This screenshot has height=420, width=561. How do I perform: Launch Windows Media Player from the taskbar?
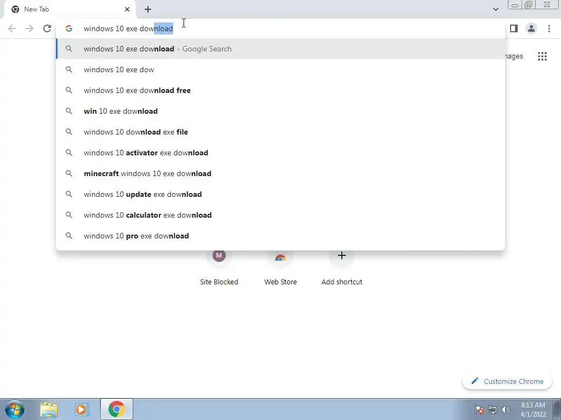click(x=82, y=409)
